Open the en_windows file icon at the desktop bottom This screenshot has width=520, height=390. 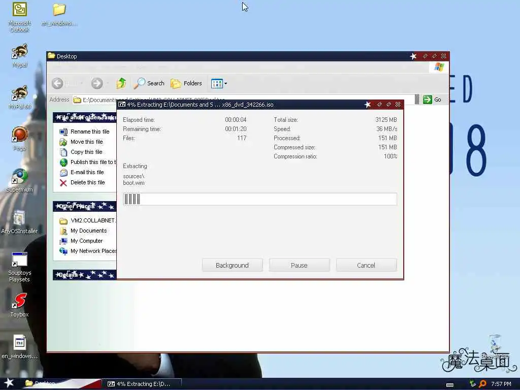[x=19, y=347]
